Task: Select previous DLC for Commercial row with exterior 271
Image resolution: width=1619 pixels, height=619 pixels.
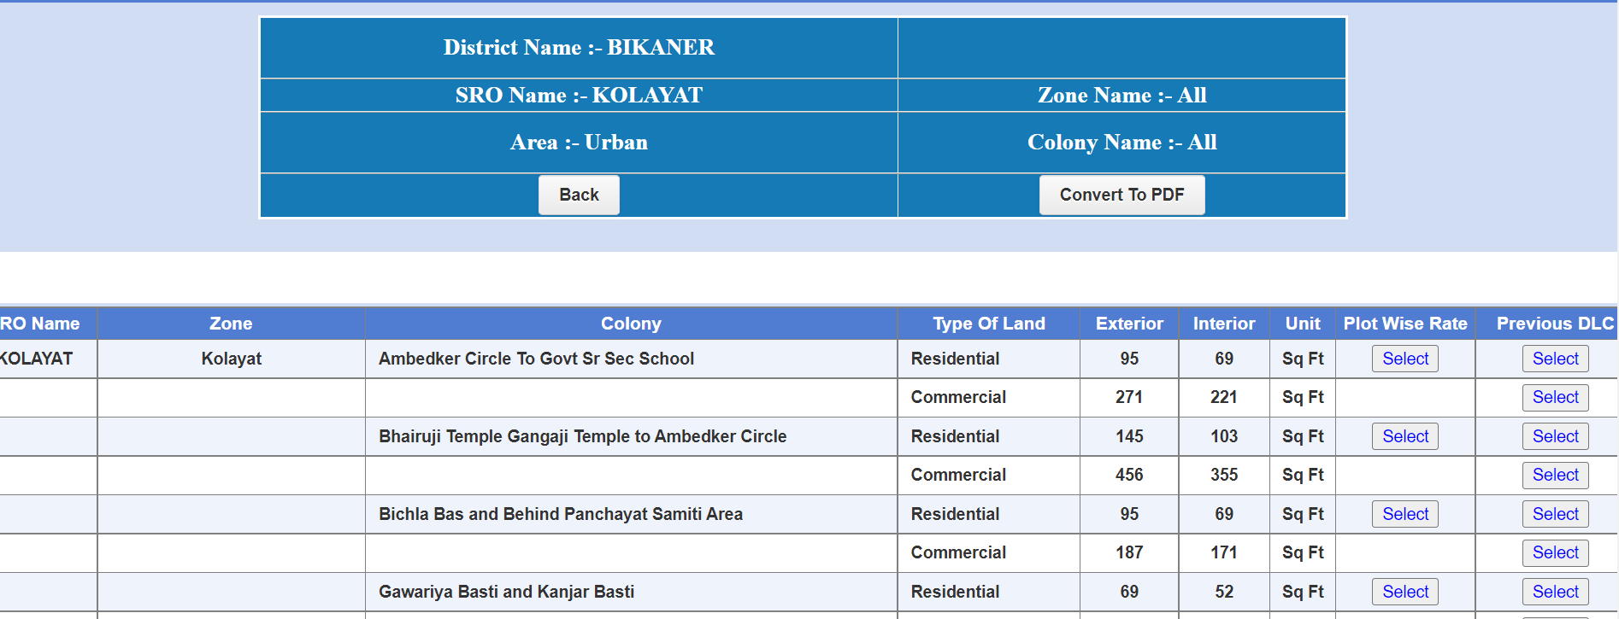Action: pos(1555,397)
